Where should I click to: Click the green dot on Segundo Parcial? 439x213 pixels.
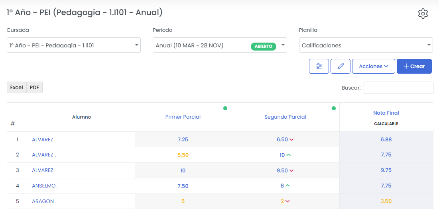334,108
